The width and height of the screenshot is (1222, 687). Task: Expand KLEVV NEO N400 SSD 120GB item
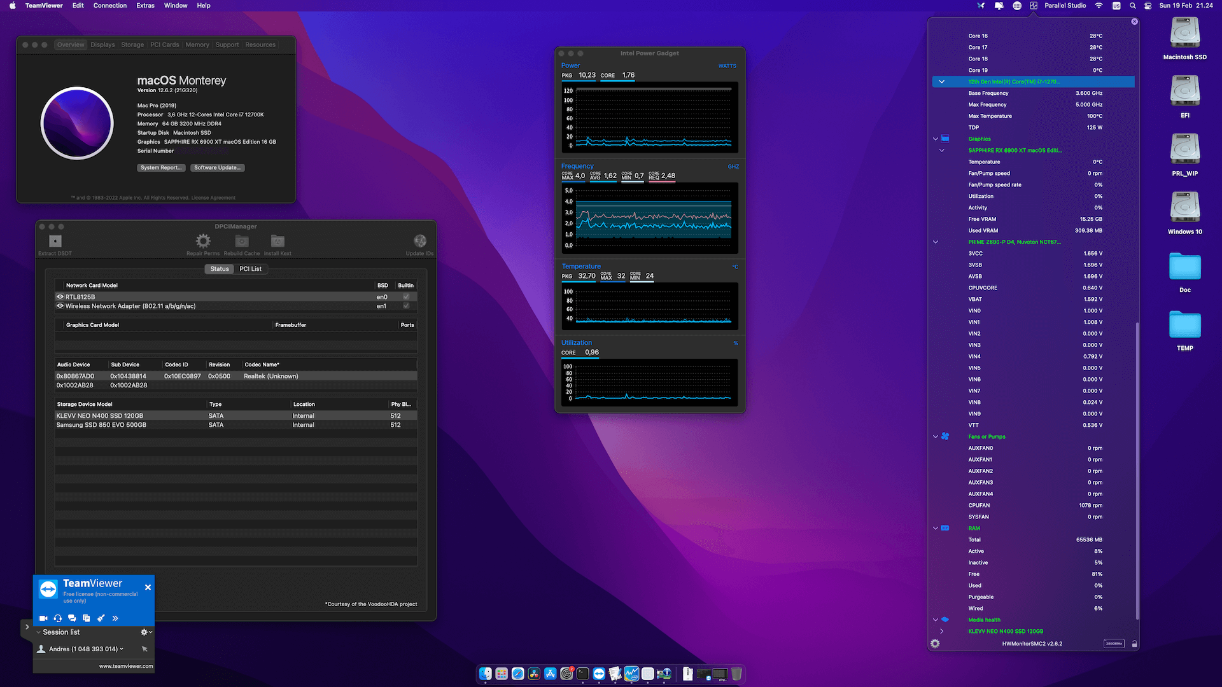click(942, 632)
